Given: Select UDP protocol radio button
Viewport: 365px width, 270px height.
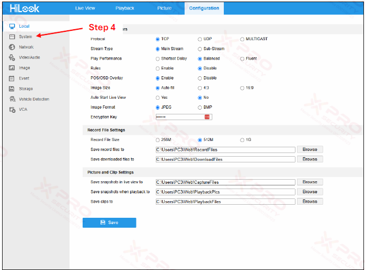Looking at the screenshot, I should pos(200,39).
